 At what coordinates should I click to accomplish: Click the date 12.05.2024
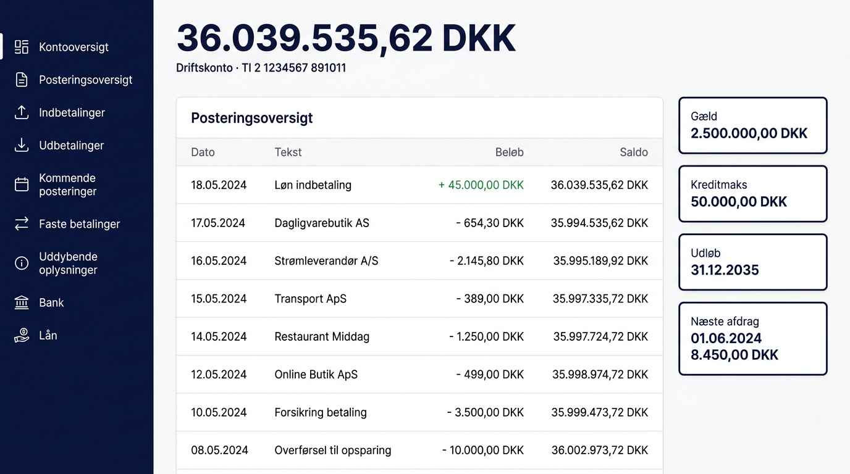219,374
